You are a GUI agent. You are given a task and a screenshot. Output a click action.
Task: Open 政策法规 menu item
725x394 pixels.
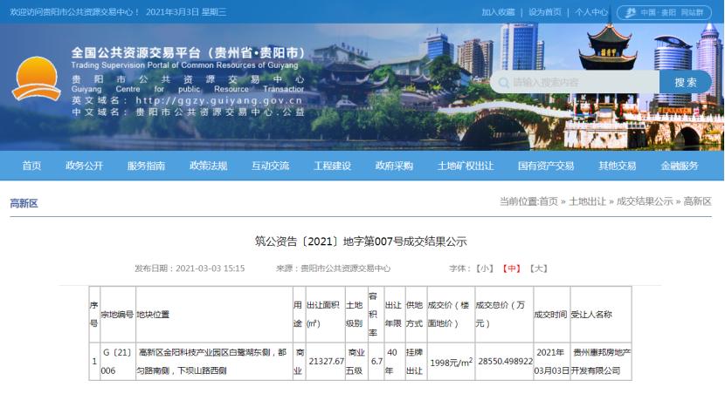click(x=208, y=166)
